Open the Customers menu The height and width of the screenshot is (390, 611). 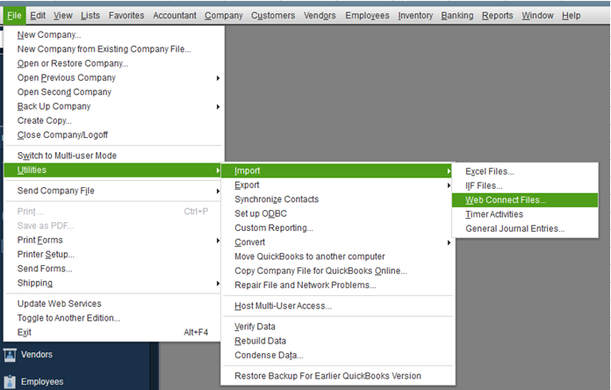(273, 16)
